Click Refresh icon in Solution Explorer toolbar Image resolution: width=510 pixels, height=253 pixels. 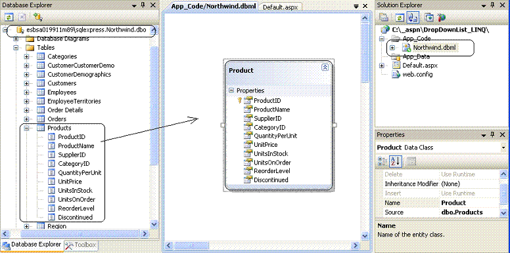(x=400, y=17)
